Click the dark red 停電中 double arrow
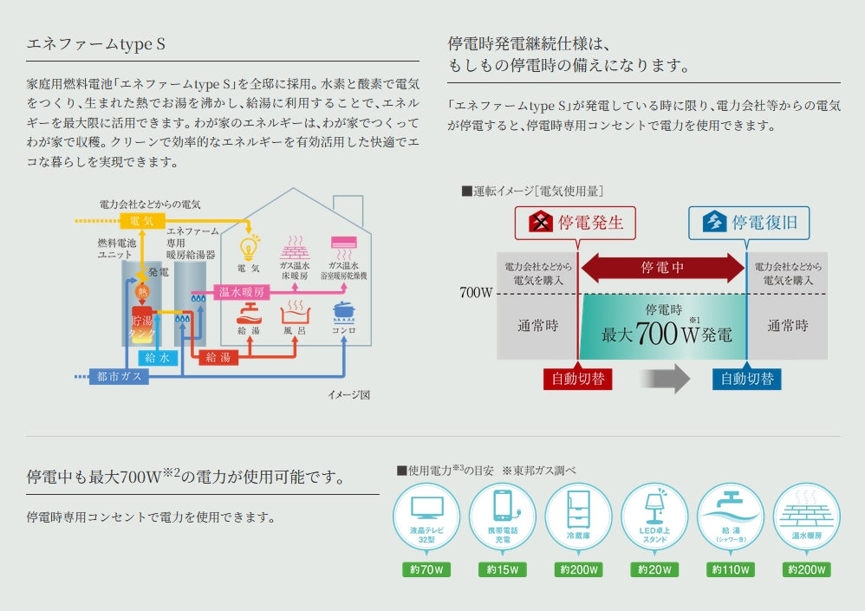Viewport: 865px width, 611px height. tap(662, 268)
